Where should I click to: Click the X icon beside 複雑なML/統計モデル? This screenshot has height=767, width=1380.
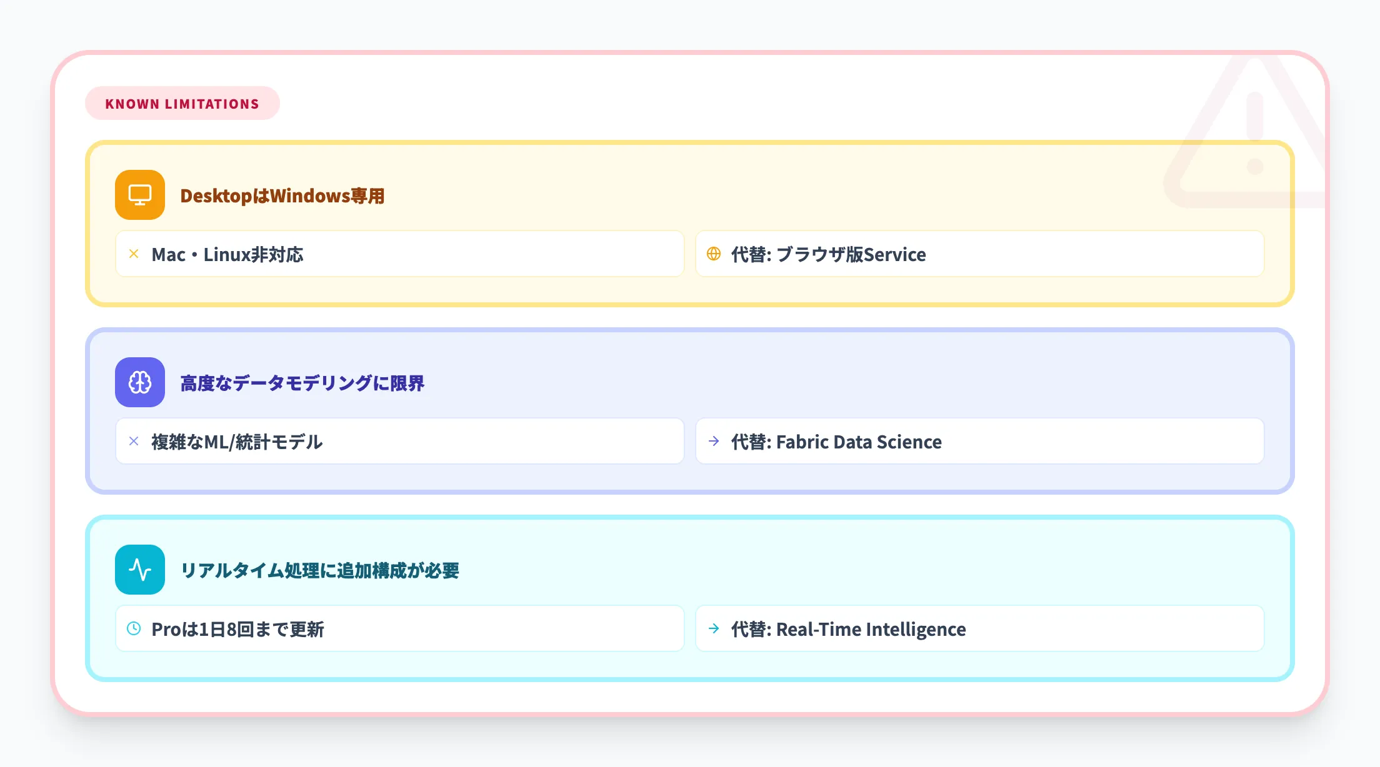tap(134, 441)
